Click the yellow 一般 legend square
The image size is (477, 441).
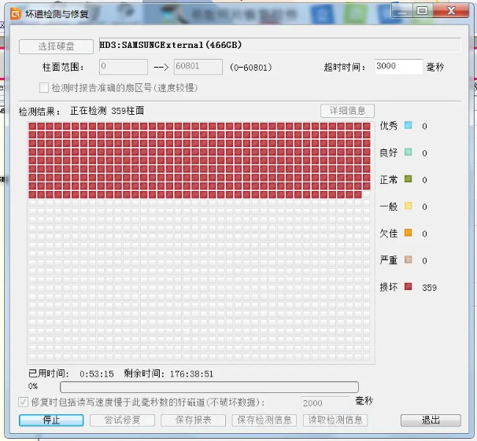[x=408, y=207]
